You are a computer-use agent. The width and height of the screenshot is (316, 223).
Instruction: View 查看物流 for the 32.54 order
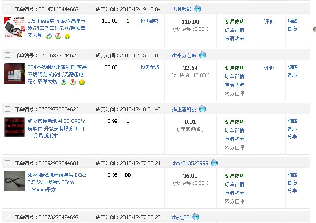(234, 85)
